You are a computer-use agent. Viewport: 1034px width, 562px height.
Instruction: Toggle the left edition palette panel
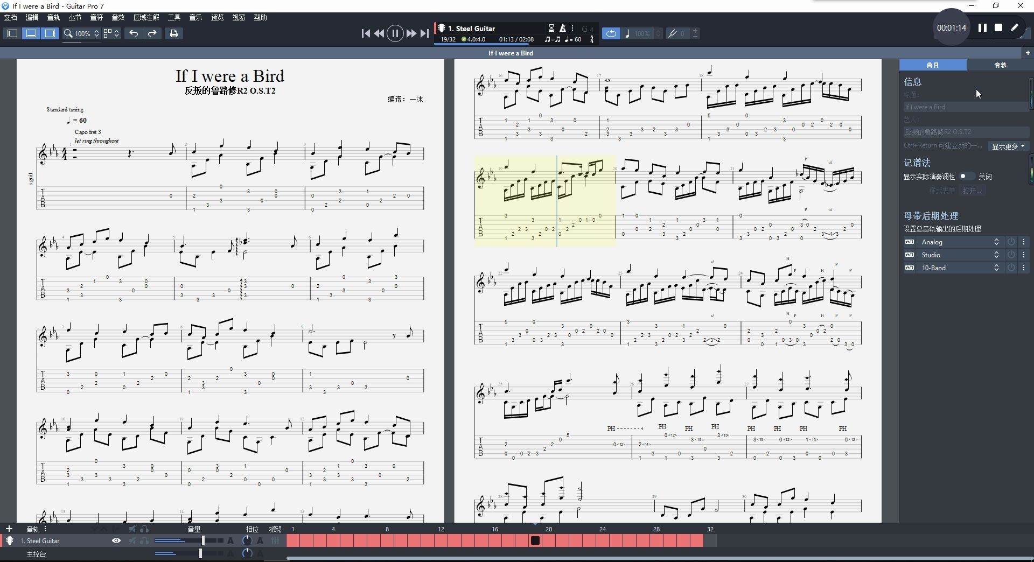pos(12,33)
